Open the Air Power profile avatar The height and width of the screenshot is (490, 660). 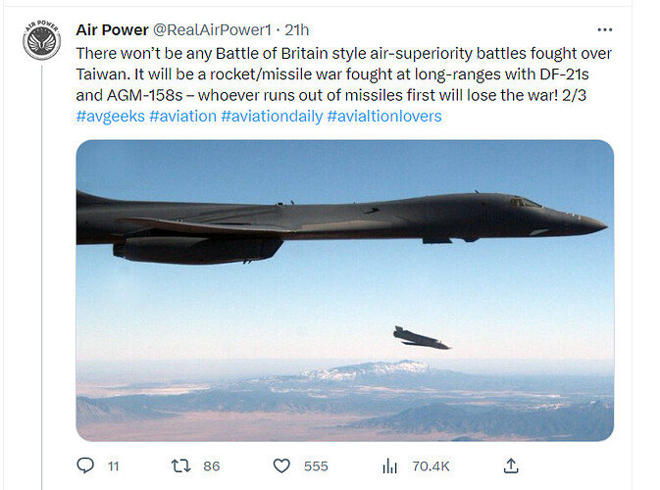tap(42, 41)
